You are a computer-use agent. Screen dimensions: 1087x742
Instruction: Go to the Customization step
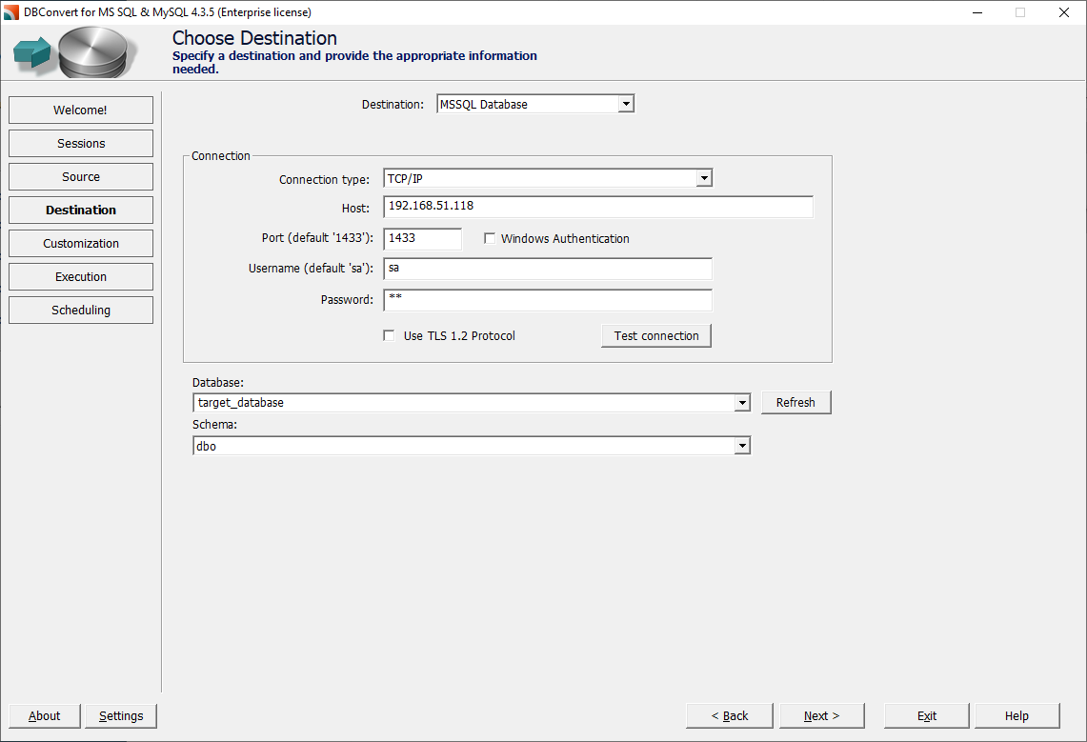[x=80, y=243]
